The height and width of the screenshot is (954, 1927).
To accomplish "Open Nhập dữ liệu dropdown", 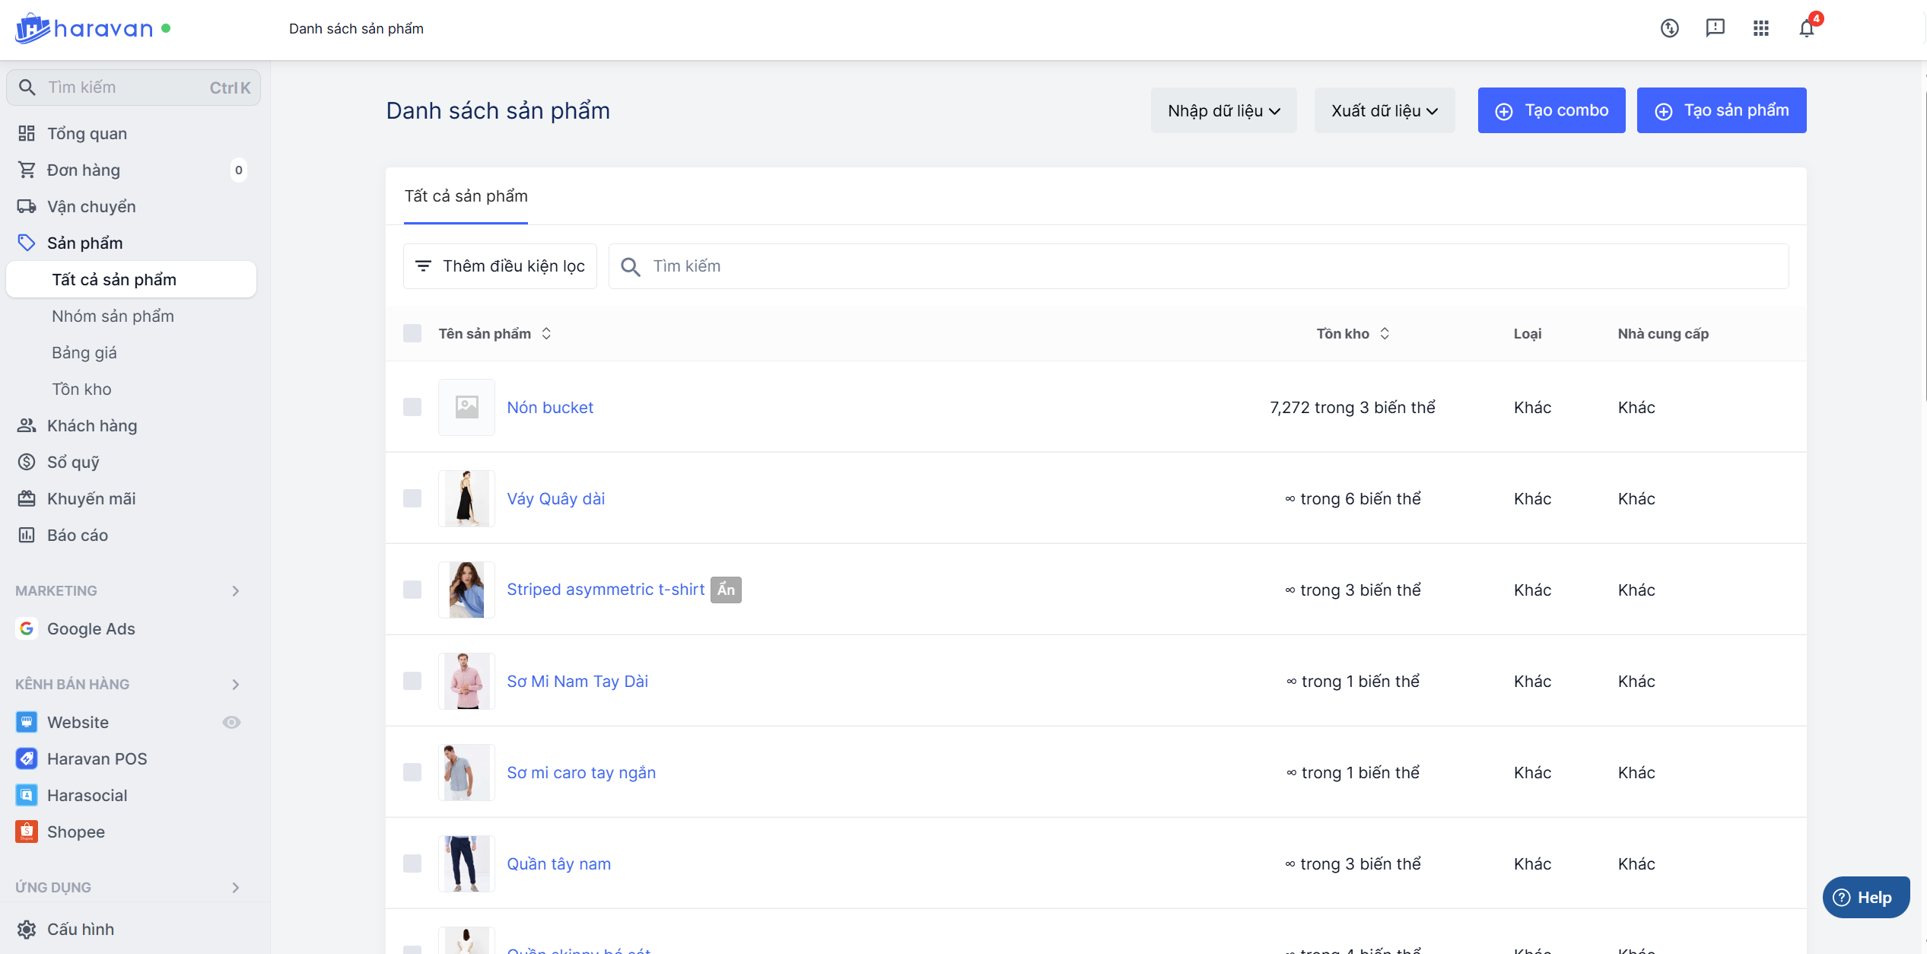I will (1223, 110).
